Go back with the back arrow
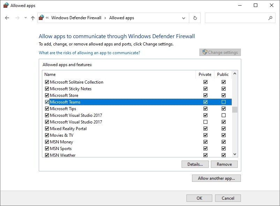This screenshot has width=280, height=206. point(7,18)
